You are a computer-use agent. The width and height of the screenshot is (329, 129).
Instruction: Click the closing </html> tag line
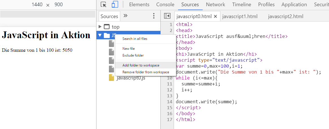[186, 120]
